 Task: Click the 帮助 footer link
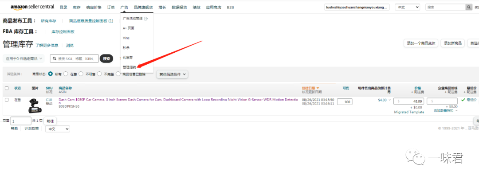click(14, 128)
